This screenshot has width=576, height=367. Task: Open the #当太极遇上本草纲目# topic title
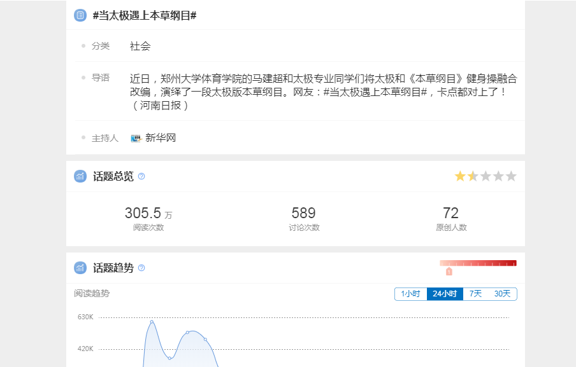[x=144, y=15]
